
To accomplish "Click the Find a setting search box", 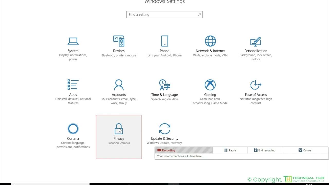I will tap(164, 15).
